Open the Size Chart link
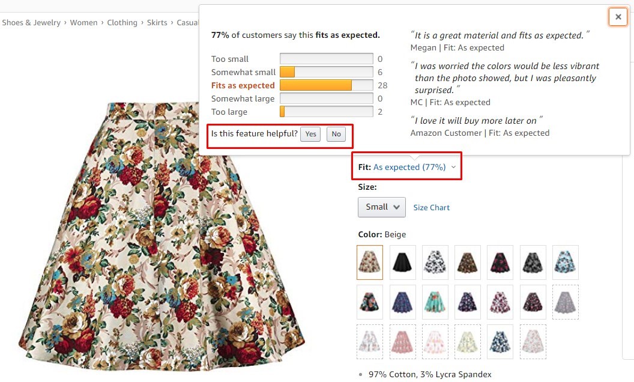The image size is (634, 382). pos(431,207)
